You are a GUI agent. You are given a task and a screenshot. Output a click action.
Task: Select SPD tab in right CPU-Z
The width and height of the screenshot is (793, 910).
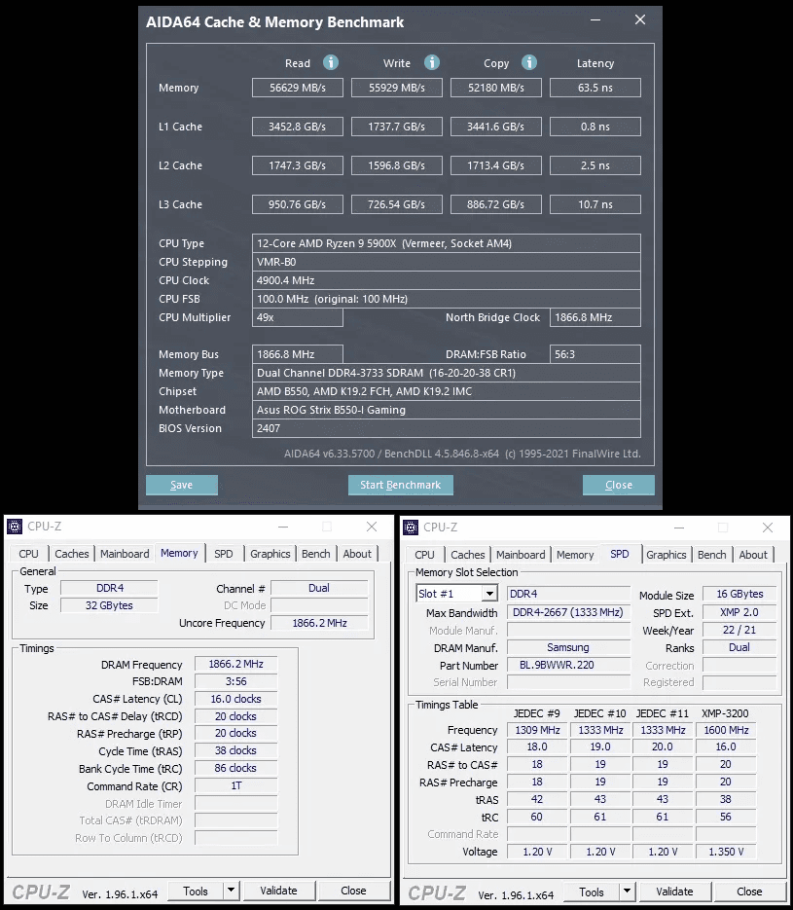620,554
